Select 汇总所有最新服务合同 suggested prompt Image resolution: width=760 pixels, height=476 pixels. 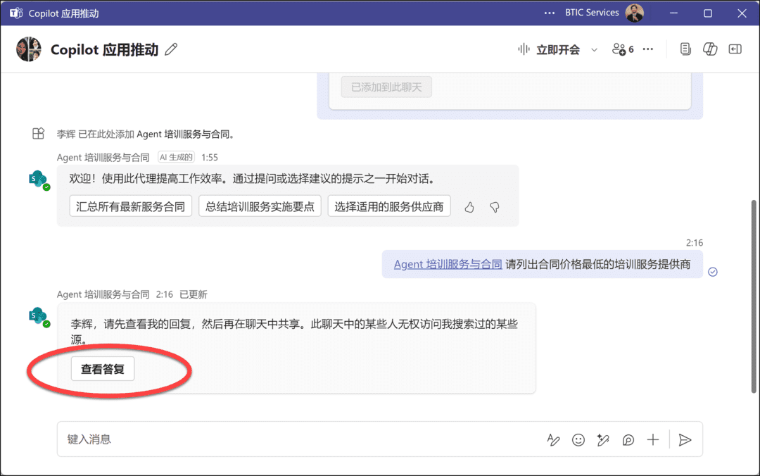point(131,206)
